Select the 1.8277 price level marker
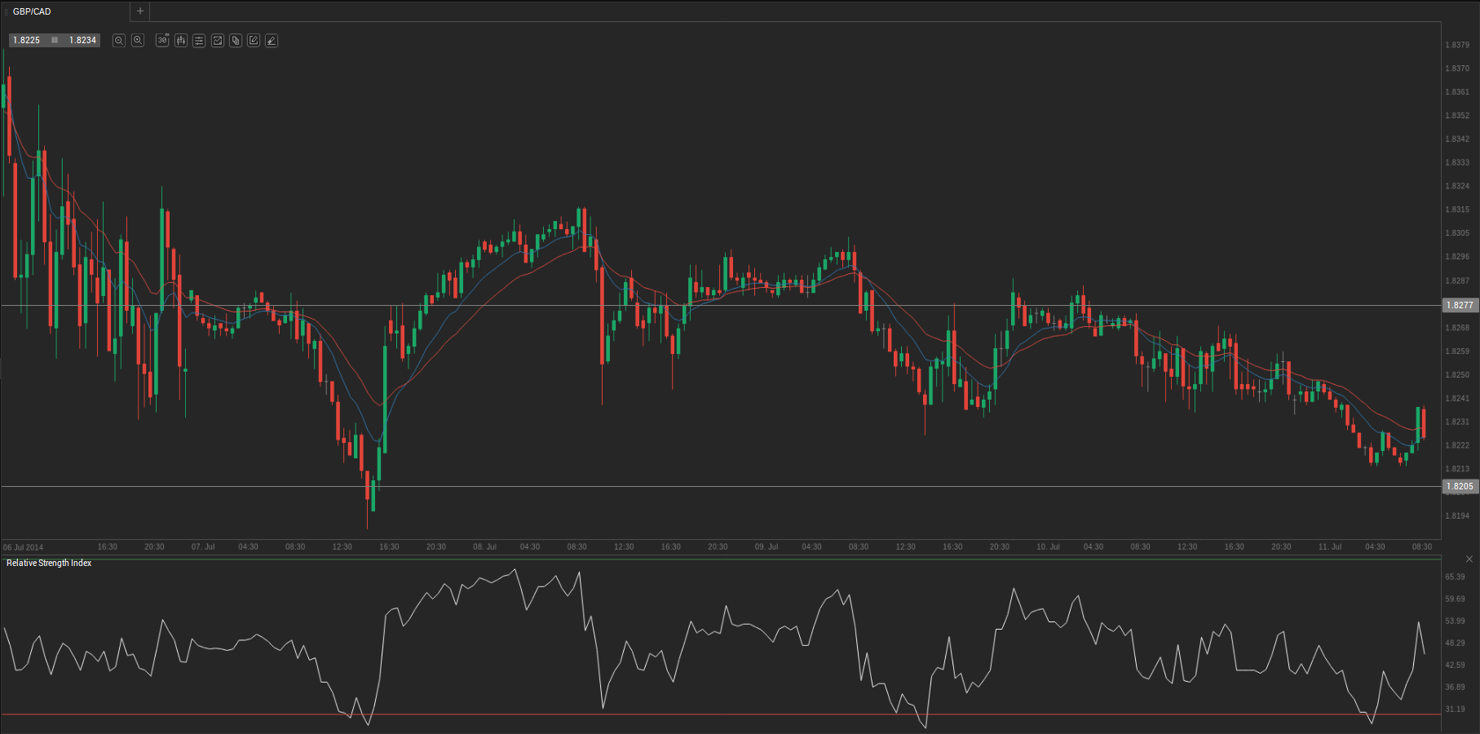The image size is (1480, 734). click(1460, 305)
